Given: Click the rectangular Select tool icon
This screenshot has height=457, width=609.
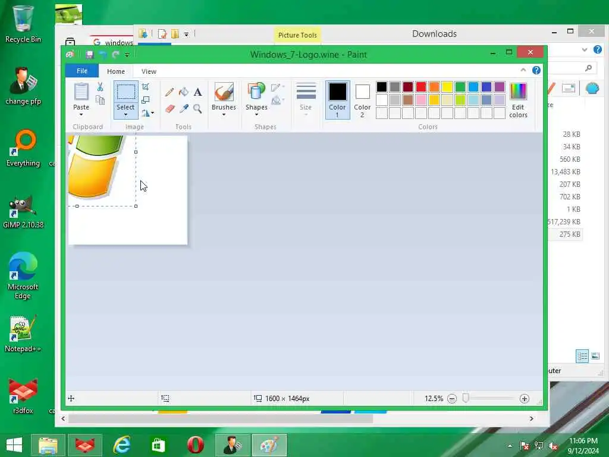Looking at the screenshot, I should [x=126, y=92].
